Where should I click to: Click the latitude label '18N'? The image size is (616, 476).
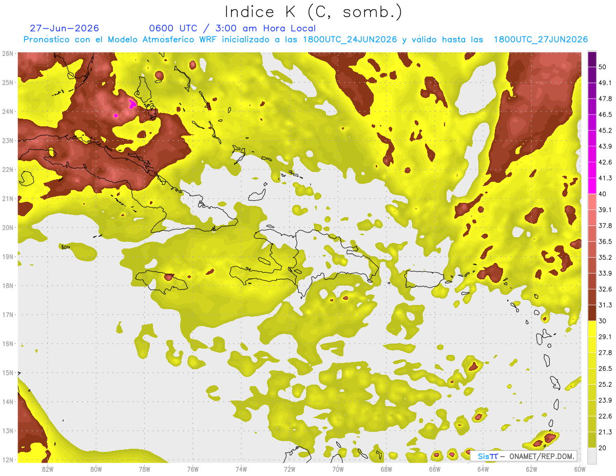8,285
